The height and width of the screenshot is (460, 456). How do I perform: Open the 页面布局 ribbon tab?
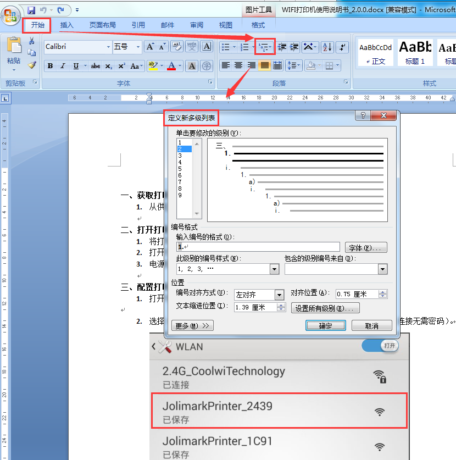[x=102, y=25]
